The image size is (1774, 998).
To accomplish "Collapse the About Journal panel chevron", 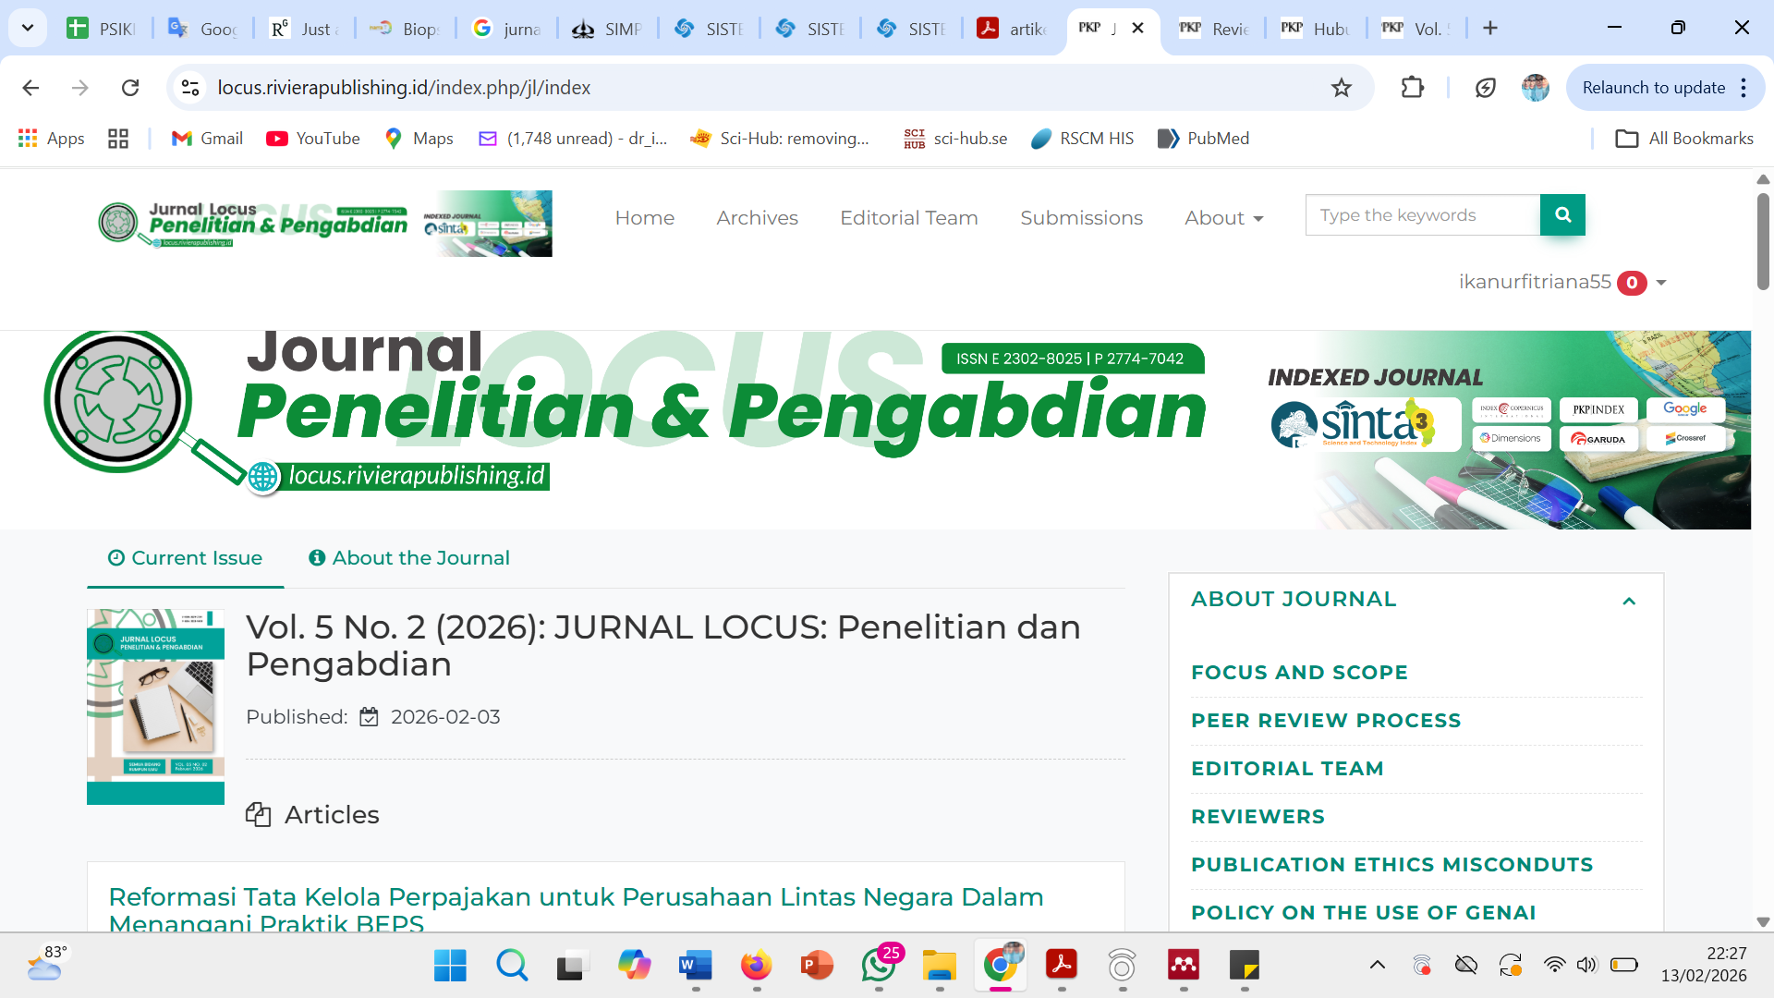I will point(1629,602).
